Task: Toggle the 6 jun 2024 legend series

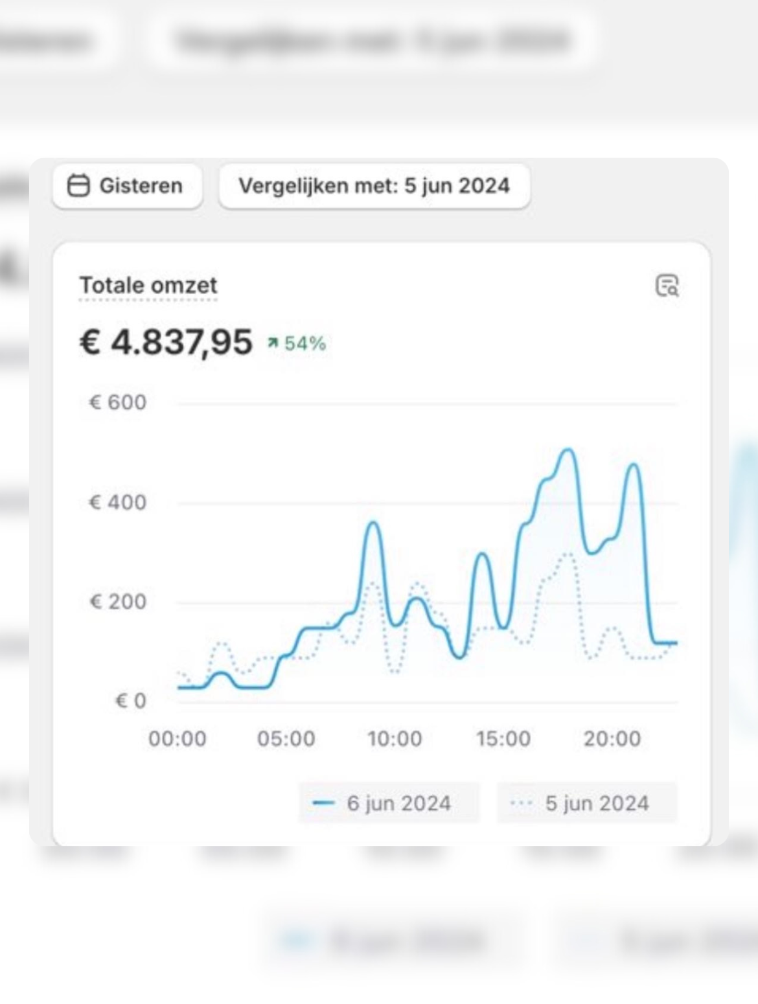Action: click(389, 803)
